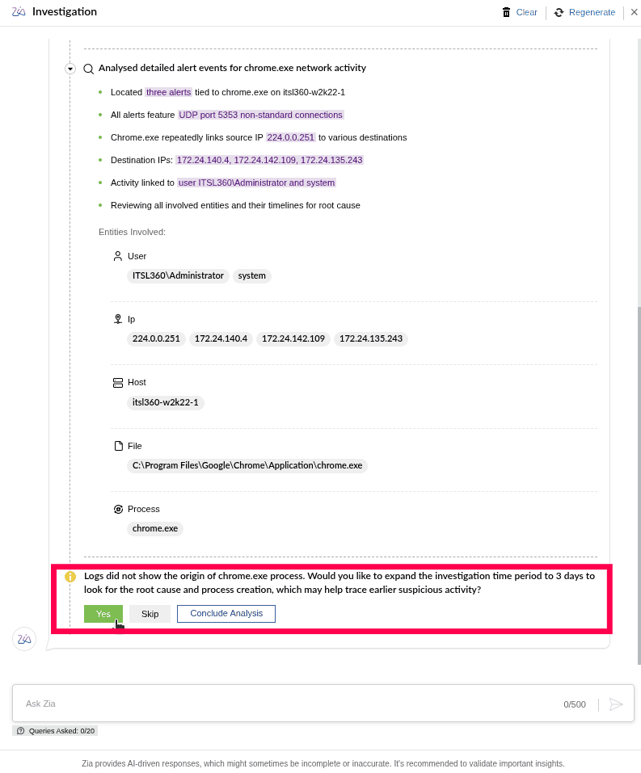Click Yes to expand investigation period
The height and width of the screenshot is (773, 641).
[x=103, y=614]
